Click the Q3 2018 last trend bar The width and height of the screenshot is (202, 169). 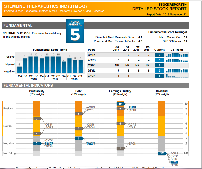pyautogui.click(x=81, y=67)
